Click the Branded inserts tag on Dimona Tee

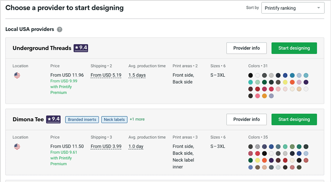(82, 120)
